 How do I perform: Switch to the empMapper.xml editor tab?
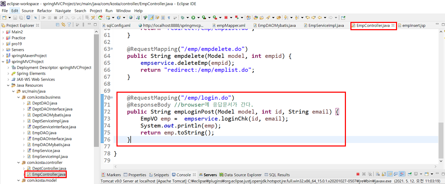(228, 25)
